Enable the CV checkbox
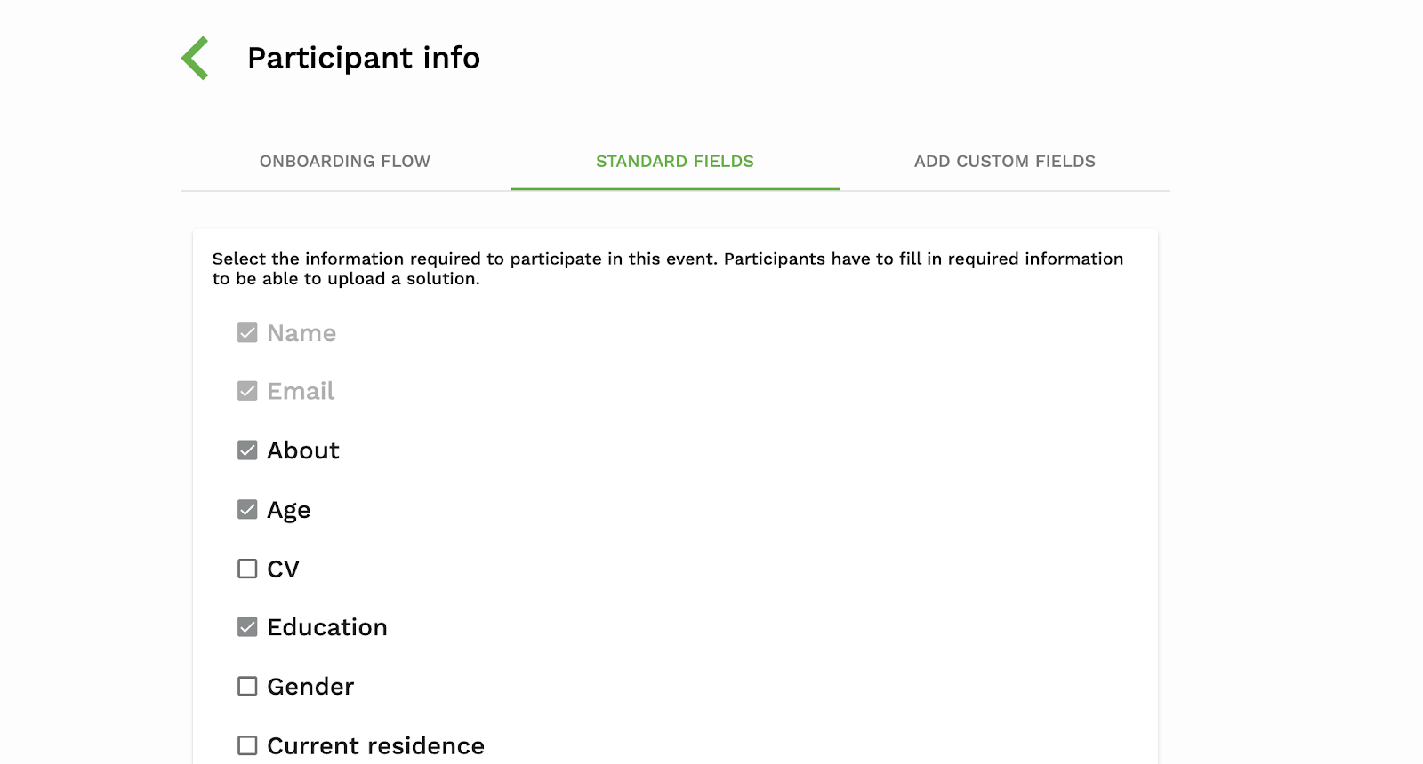 click(247, 569)
